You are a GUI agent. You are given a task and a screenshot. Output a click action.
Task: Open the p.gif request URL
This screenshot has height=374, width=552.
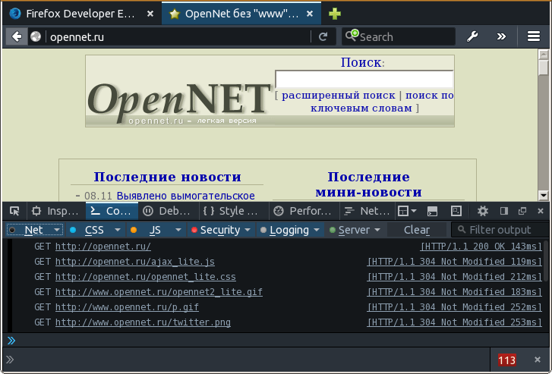point(127,306)
